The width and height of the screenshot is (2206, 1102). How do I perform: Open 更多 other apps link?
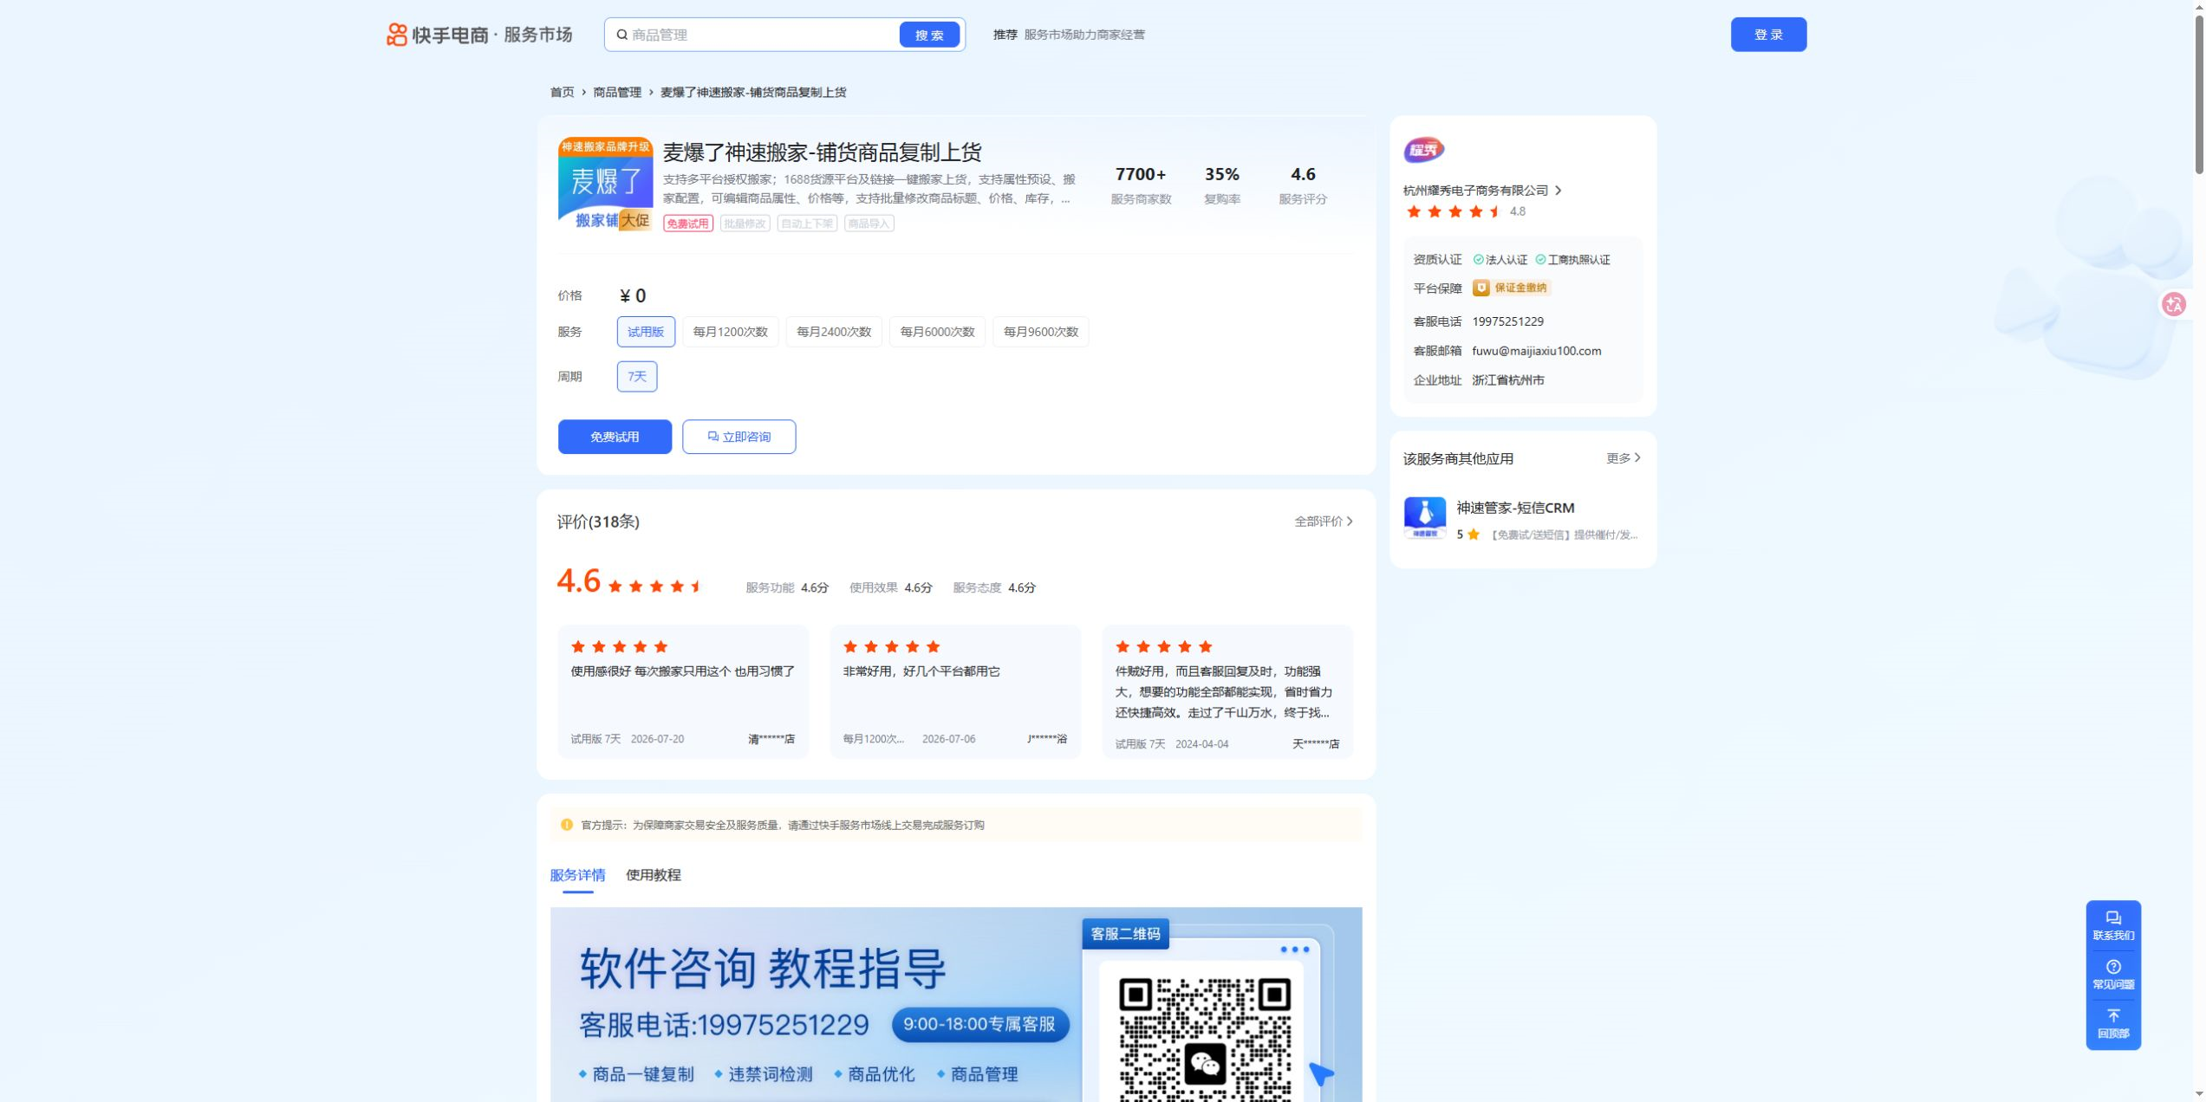(x=1623, y=458)
